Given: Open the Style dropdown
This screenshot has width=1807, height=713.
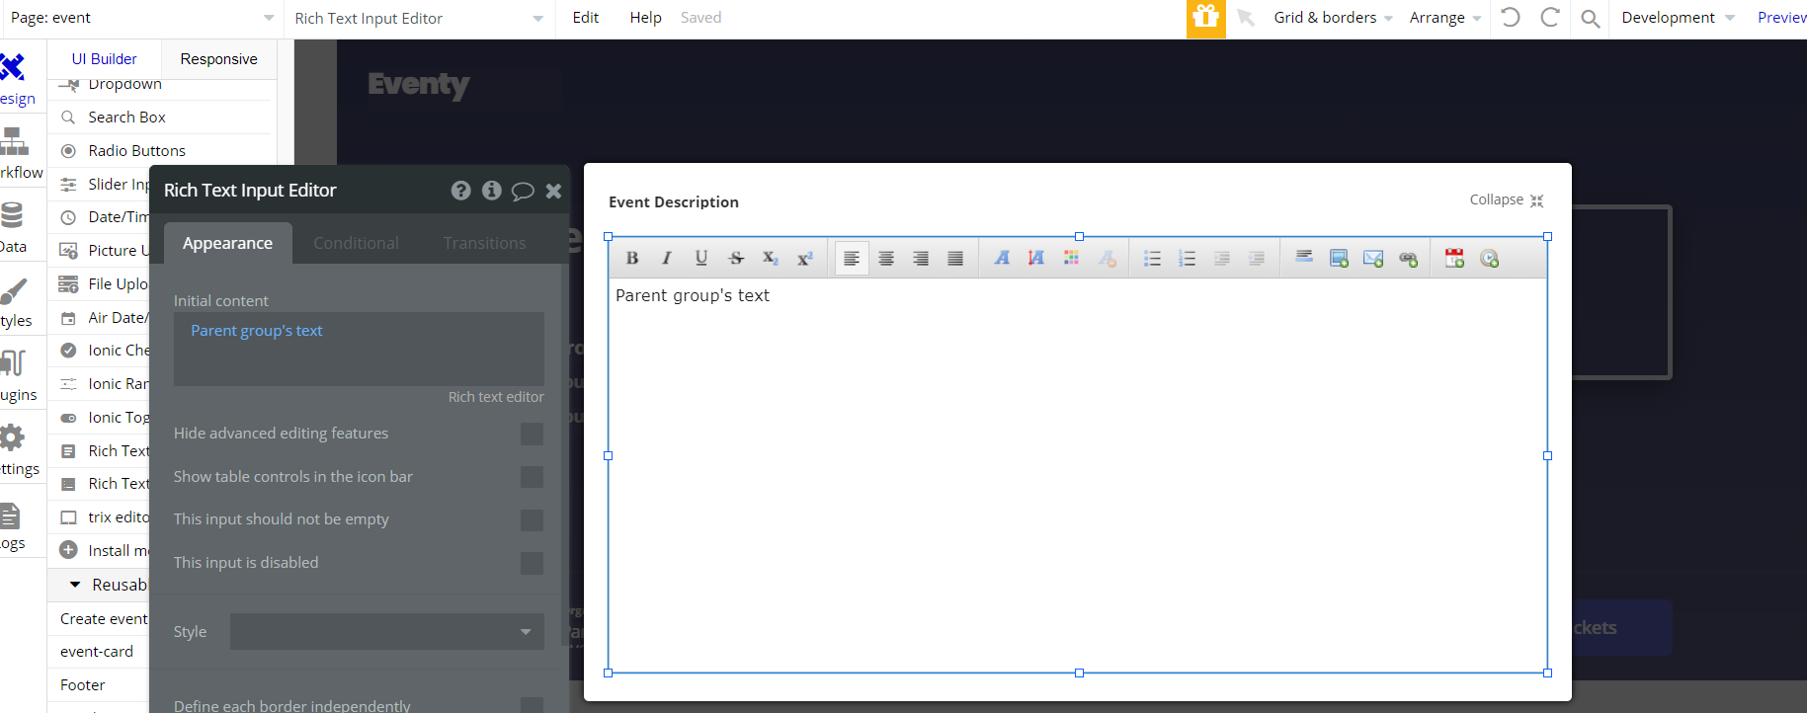Looking at the screenshot, I should (x=387, y=632).
